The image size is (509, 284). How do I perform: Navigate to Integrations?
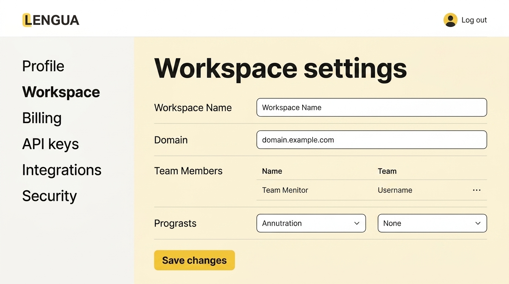pyautogui.click(x=62, y=170)
